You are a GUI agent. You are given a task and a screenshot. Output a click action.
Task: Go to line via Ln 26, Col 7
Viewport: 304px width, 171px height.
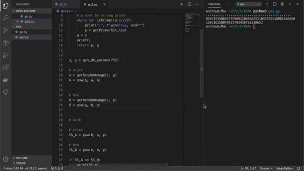tap(248, 168)
